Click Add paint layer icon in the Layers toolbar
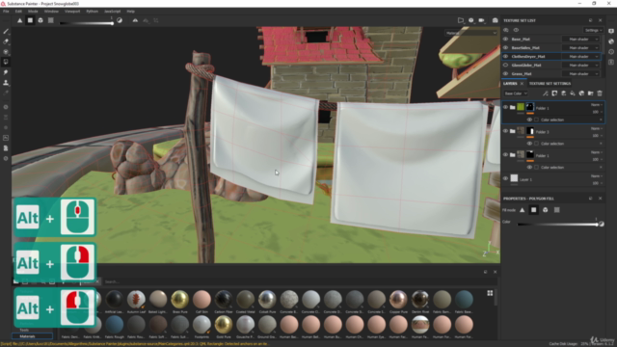The width and height of the screenshot is (617, 347). [x=563, y=93]
